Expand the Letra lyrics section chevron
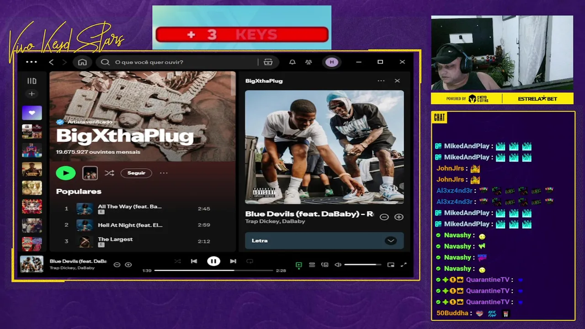This screenshot has width=585, height=329. click(x=391, y=241)
